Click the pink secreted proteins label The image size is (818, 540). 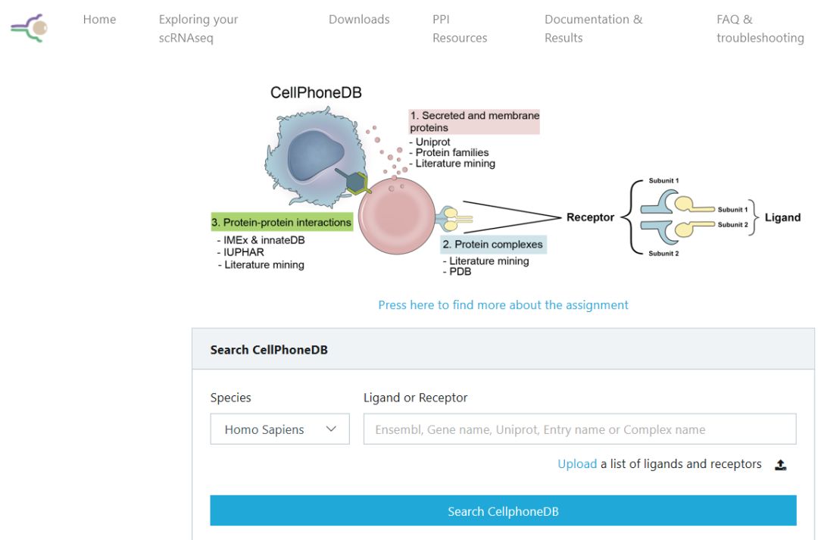point(473,122)
